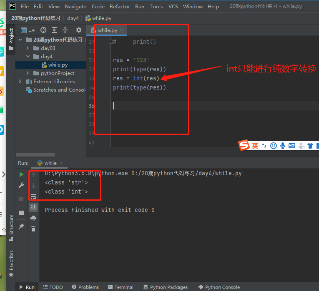The image size is (319, 291).
Task: Expand External Libraries node
Action: 20,82
